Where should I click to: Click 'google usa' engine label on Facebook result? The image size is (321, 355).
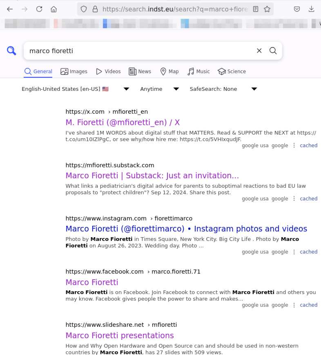[x=255, y=305]
